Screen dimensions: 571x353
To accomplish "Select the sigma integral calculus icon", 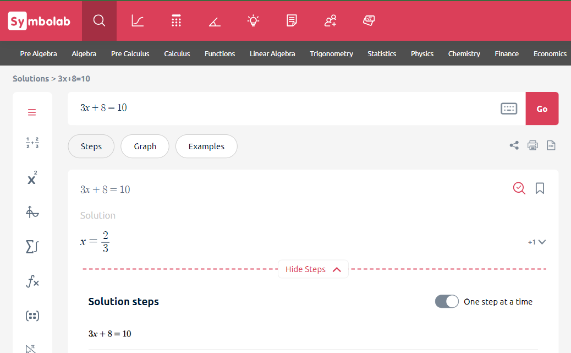I will point(32,247).
